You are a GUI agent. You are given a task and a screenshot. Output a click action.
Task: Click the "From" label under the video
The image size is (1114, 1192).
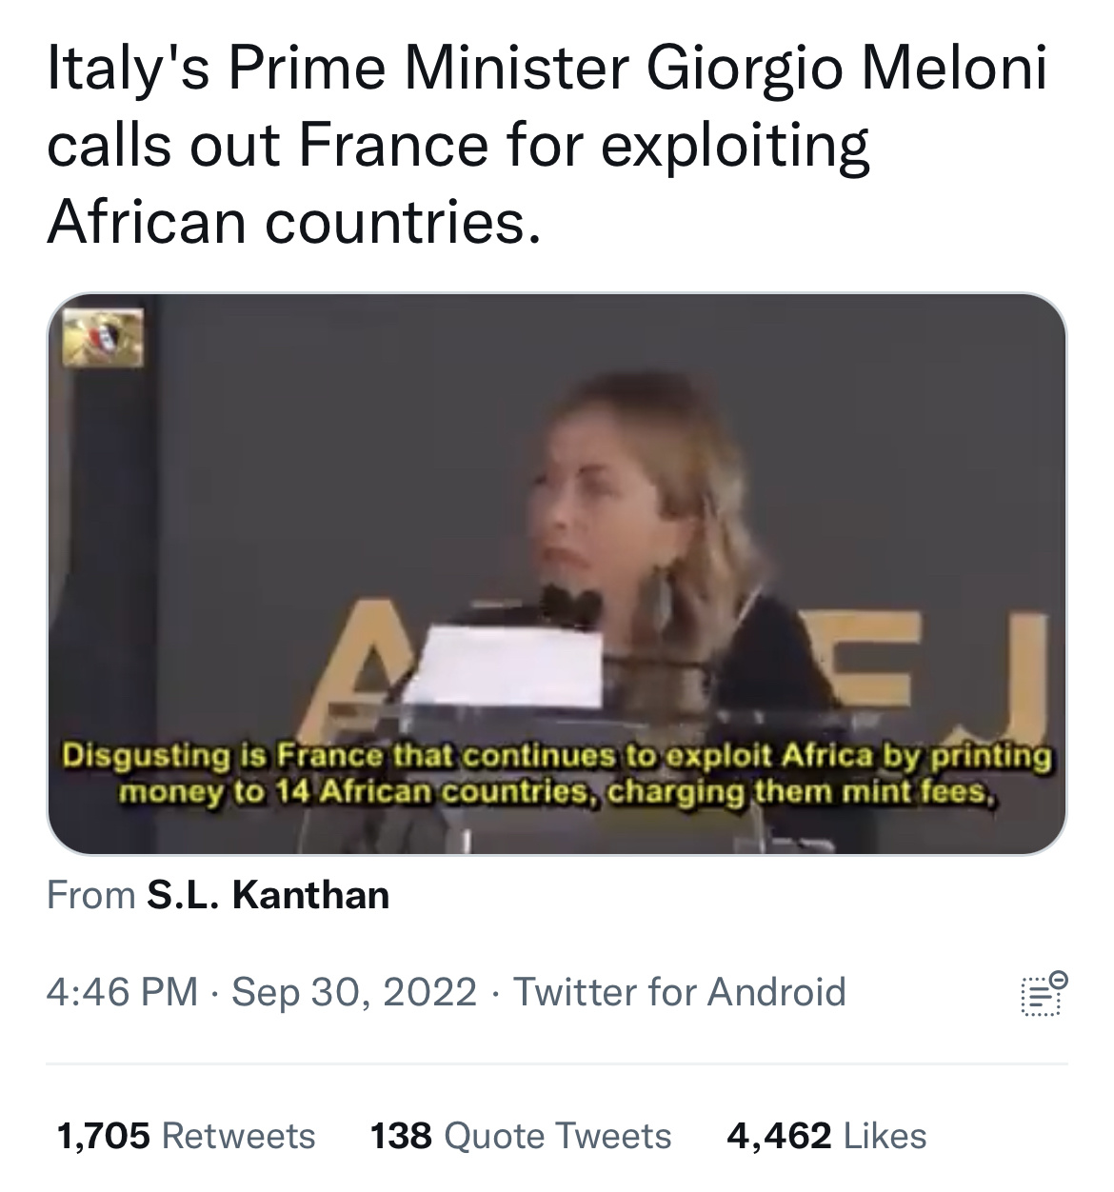pyautogui.click(x=91, y=895)
